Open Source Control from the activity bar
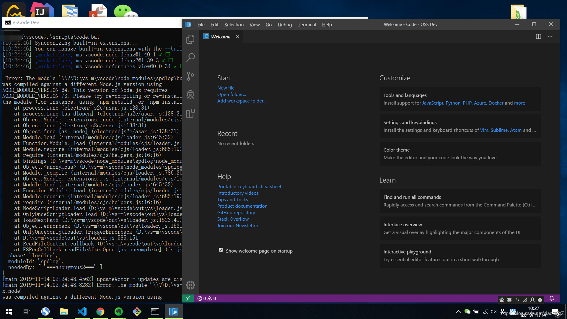 [x=190, y=76]
